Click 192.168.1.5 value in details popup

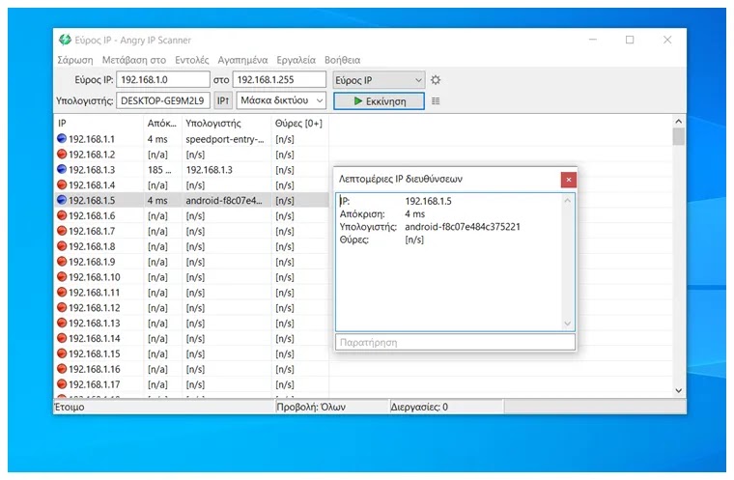[428, 201]
